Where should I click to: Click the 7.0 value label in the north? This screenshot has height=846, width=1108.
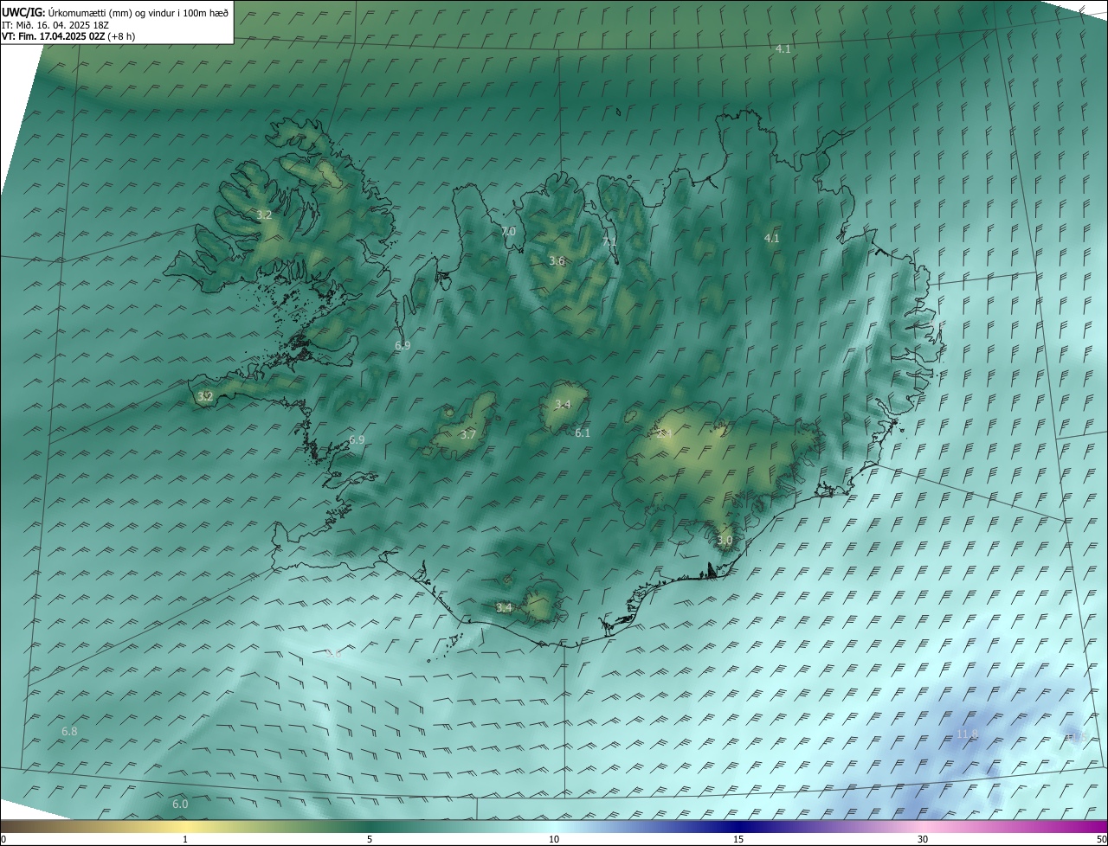[x=508, y=231]
